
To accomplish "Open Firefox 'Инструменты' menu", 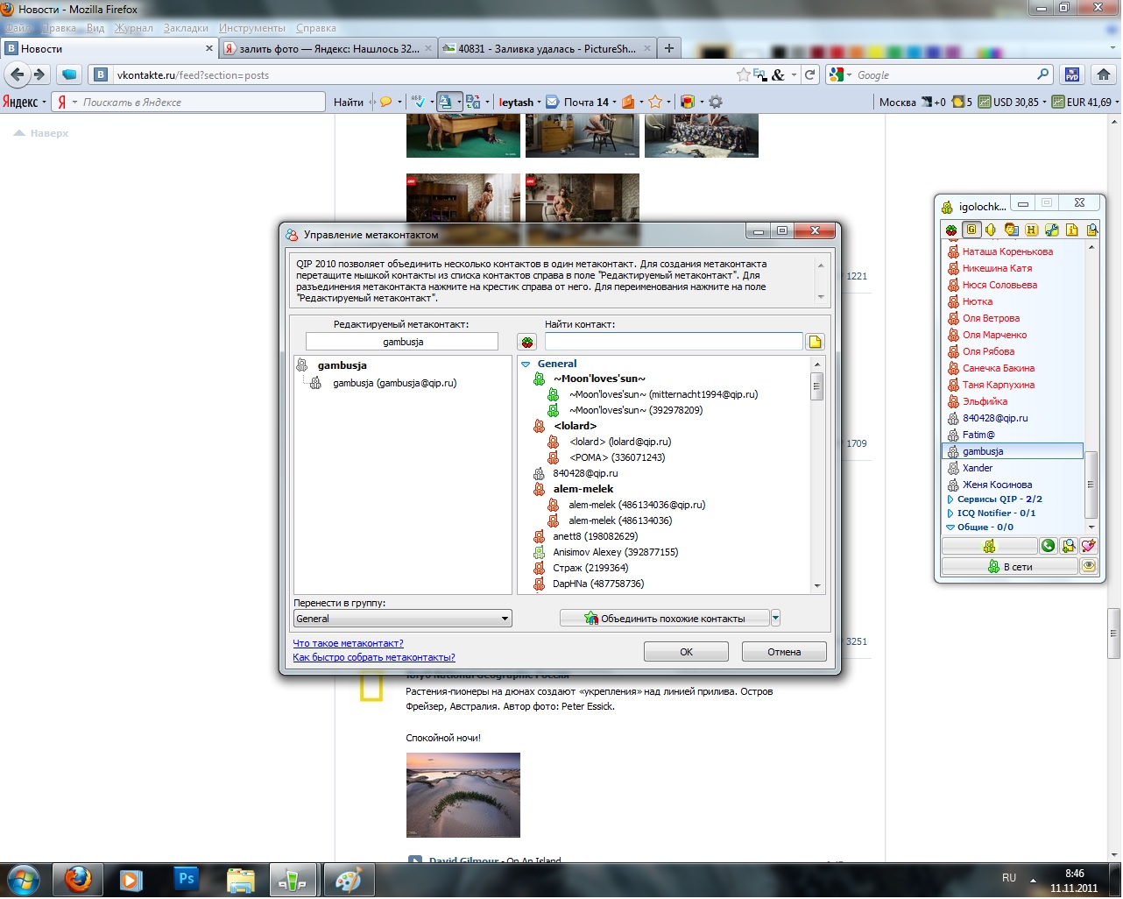I will [x=252, y=28].
